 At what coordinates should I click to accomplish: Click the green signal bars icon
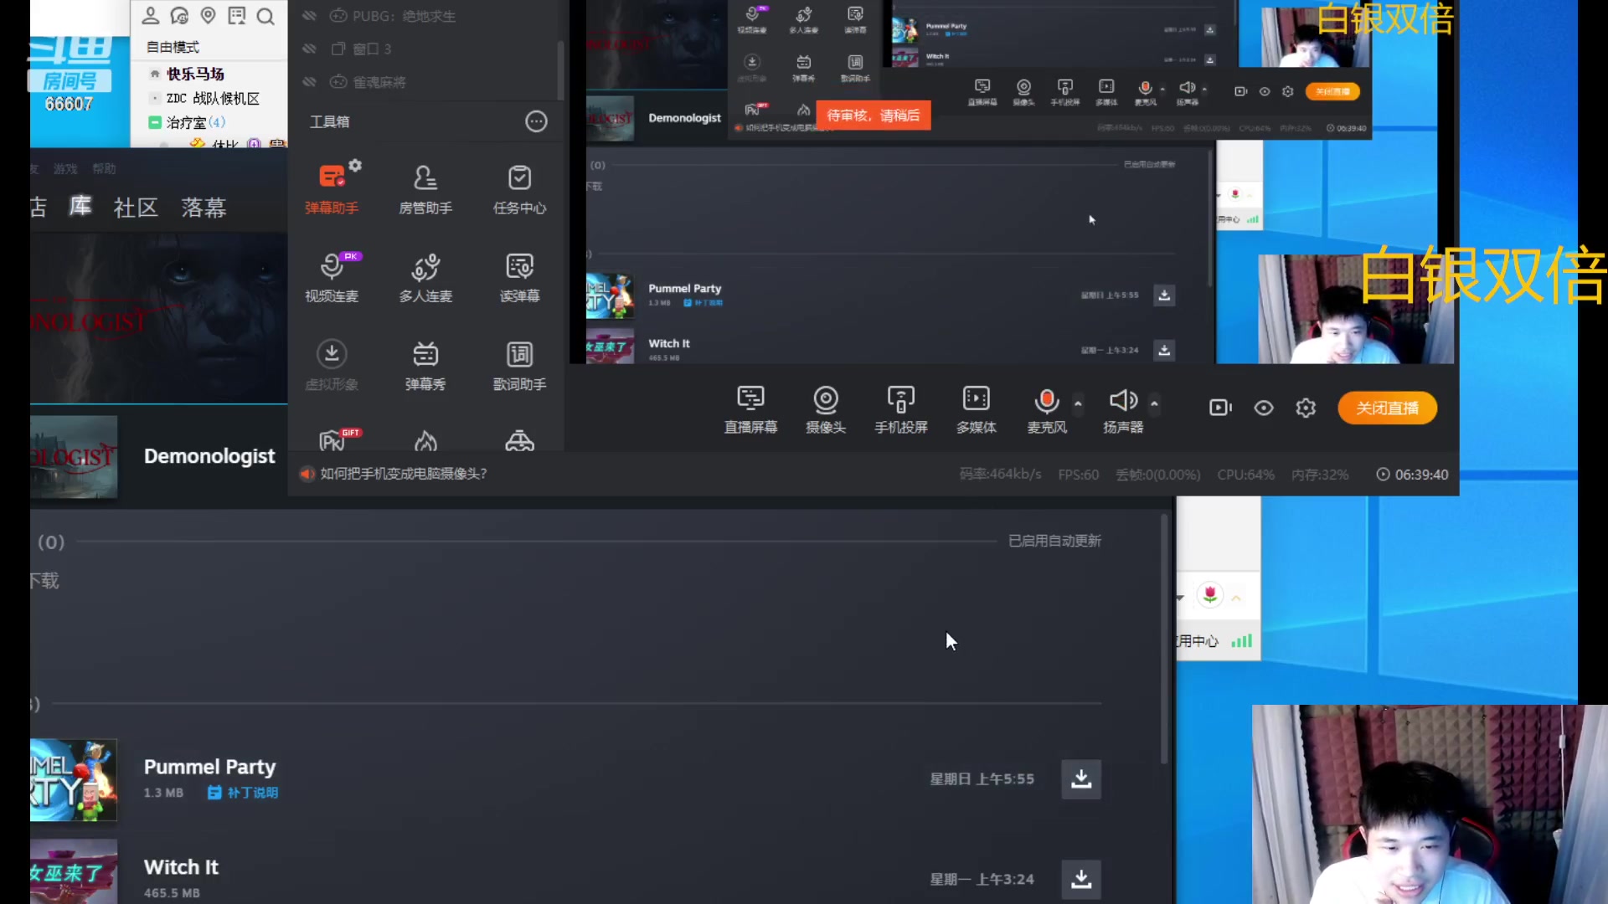coord(1241,641)
